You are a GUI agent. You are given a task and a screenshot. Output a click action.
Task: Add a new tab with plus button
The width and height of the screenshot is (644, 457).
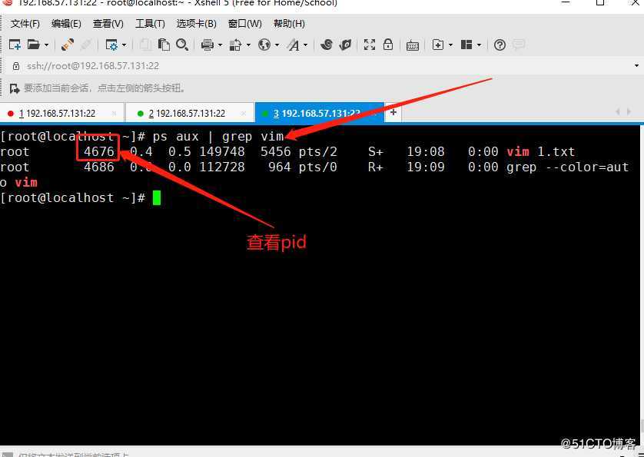(x=393, y=112)
